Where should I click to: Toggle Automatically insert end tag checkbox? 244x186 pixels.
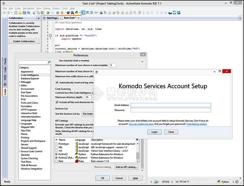(57, 82)
